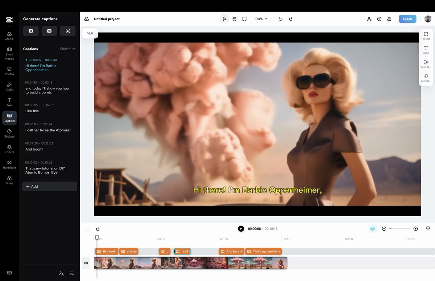Switch to the Shortcuts tab
This screenshot has width=435, height=281.
point(68,49)
